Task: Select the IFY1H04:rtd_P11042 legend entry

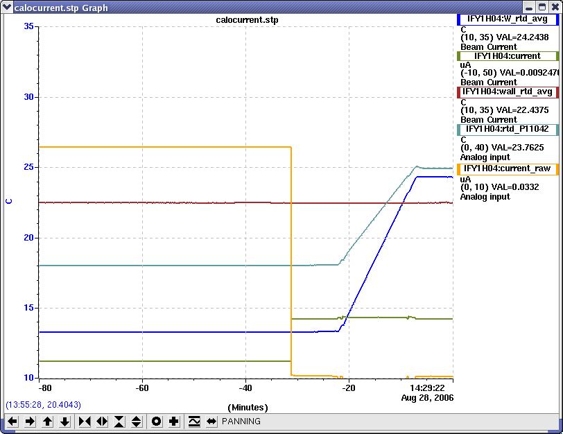Action: [508, 129]
